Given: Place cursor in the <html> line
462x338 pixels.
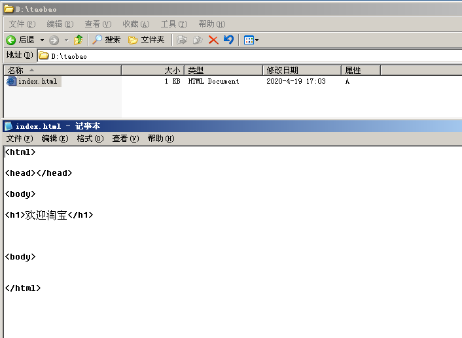Looking at the screenshot, I should 20,152.
